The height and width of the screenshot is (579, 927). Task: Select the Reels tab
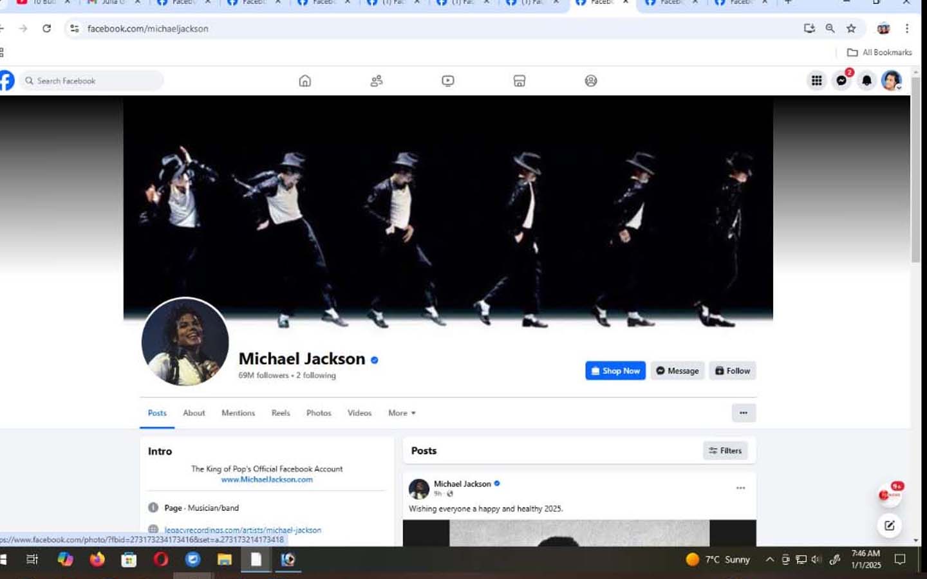281,413
